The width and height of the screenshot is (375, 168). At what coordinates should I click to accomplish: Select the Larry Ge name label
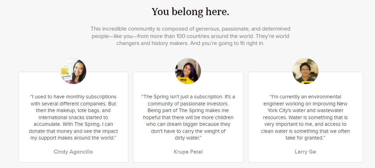click(305, 152)
